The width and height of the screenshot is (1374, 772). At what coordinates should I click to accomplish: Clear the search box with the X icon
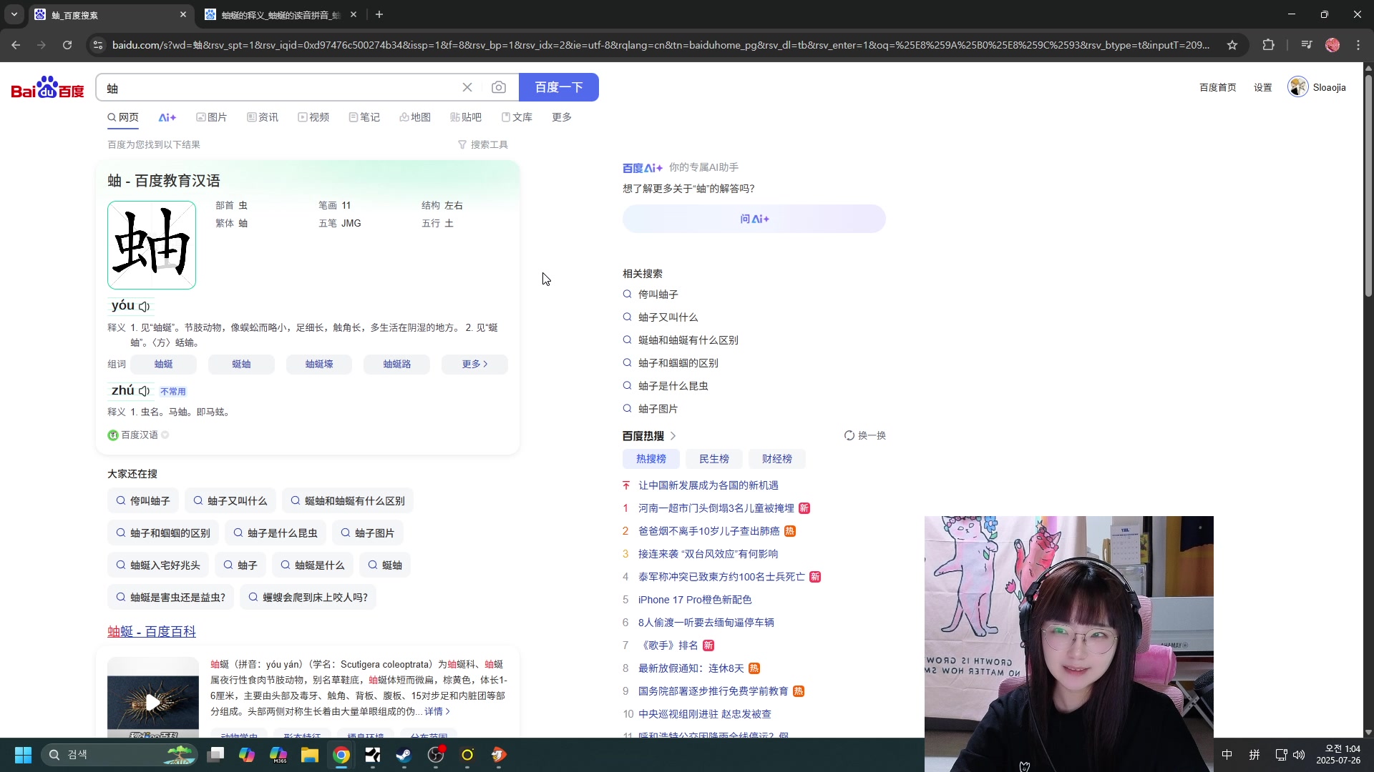pyautogui.click(x=467, y=87)
